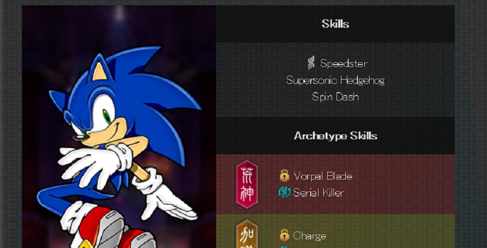The height and width of the screenshot is (248, 487).
Task: Click Sonic's character portrait image
Action: 119,127
